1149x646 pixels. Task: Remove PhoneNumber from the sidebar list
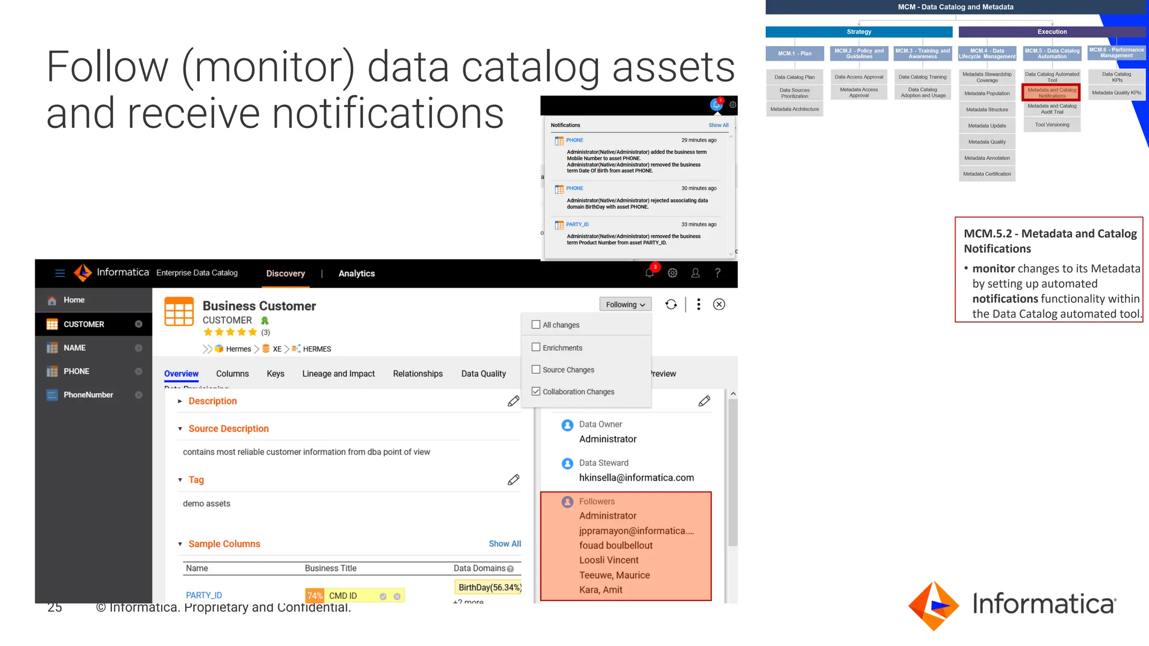tap(139, 395)
